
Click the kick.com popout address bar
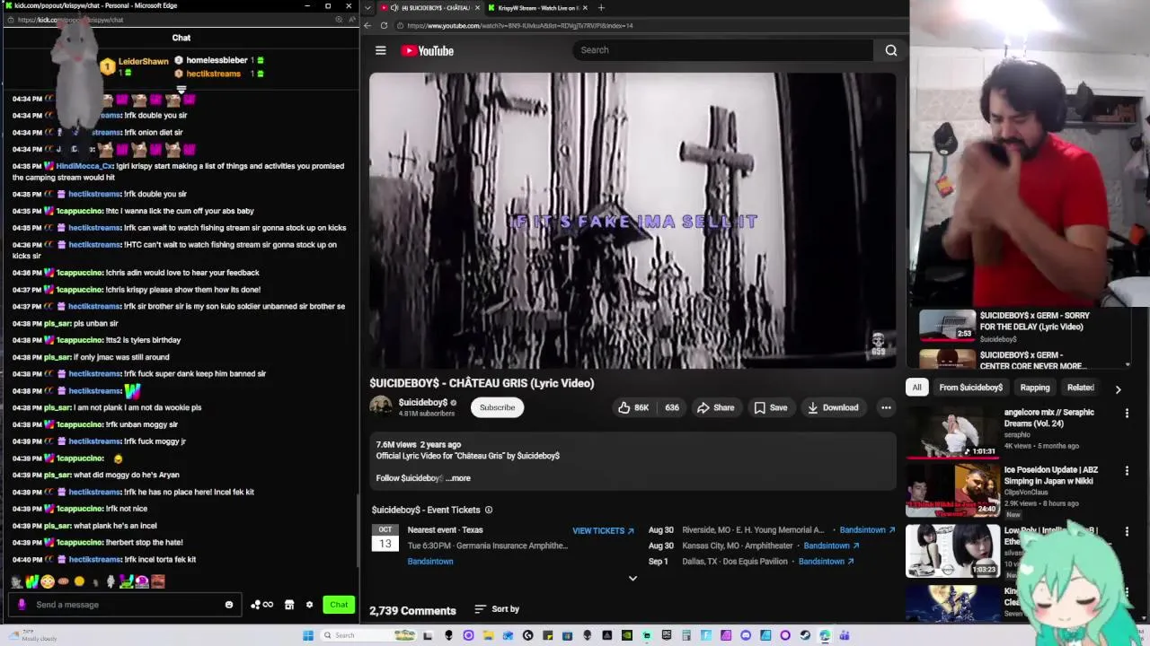(180, 20)
